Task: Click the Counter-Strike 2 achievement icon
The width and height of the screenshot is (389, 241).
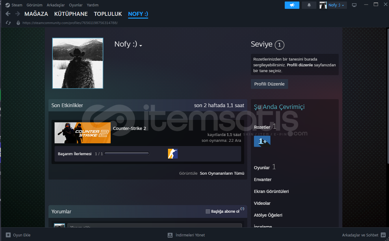Action: point(173,154)
